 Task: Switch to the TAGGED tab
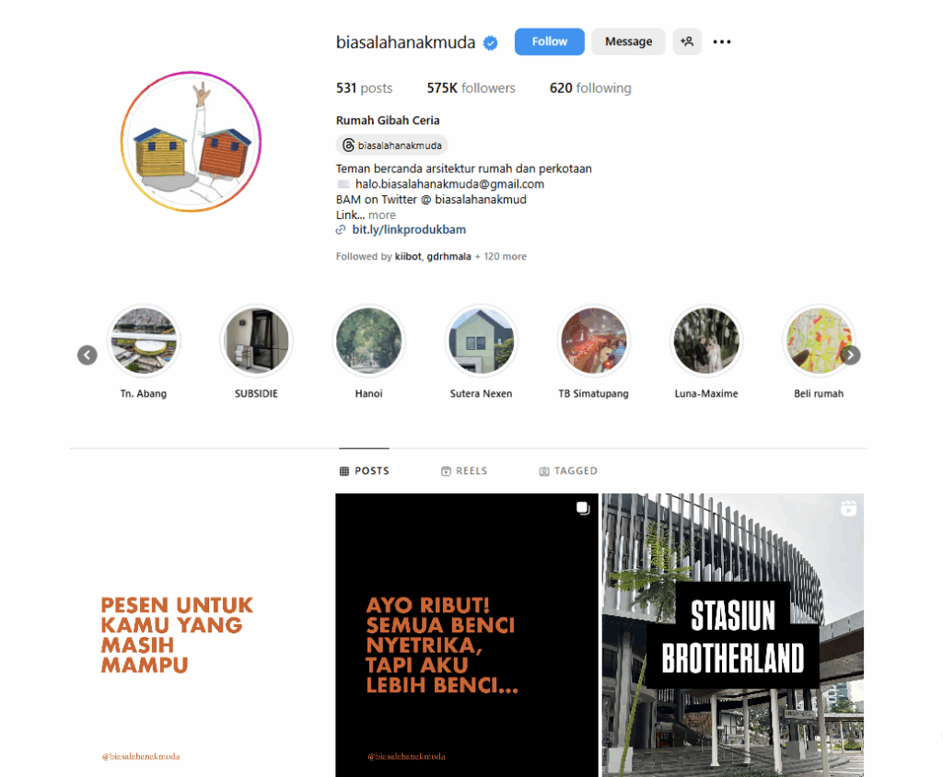click(568, 470)
